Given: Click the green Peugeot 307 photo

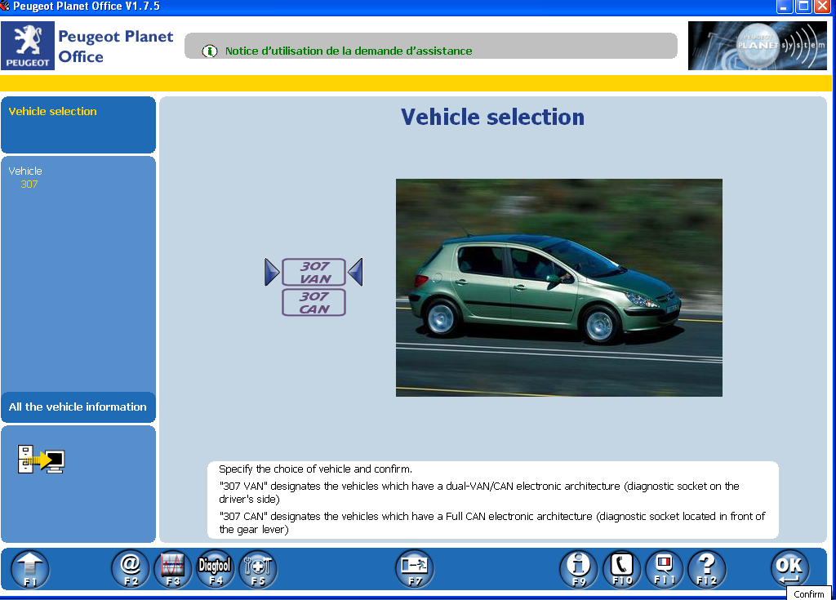Looking at the screenshot, I should pos(558,287).
